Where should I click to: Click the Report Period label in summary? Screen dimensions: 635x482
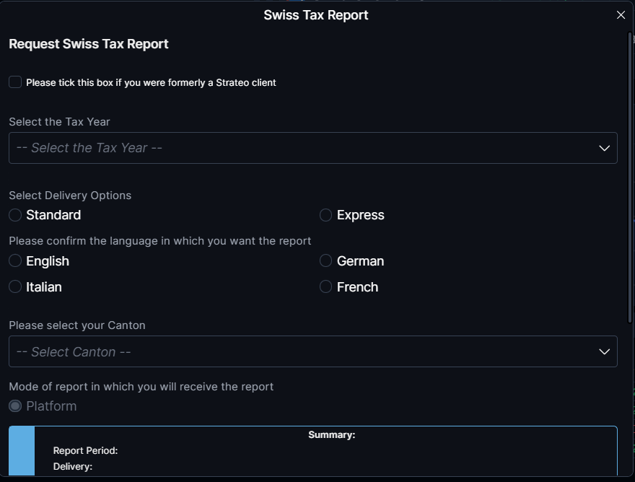tap(85, 451)
